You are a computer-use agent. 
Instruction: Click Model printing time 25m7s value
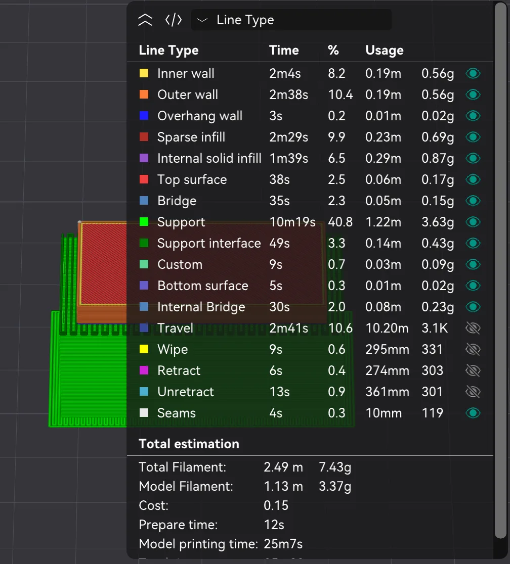[x=283, y=544]
